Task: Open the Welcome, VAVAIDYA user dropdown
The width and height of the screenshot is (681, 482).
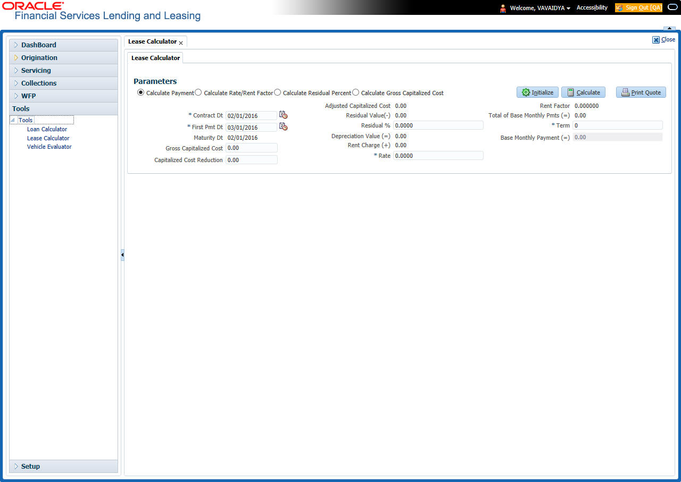Action: pos(540,8)
